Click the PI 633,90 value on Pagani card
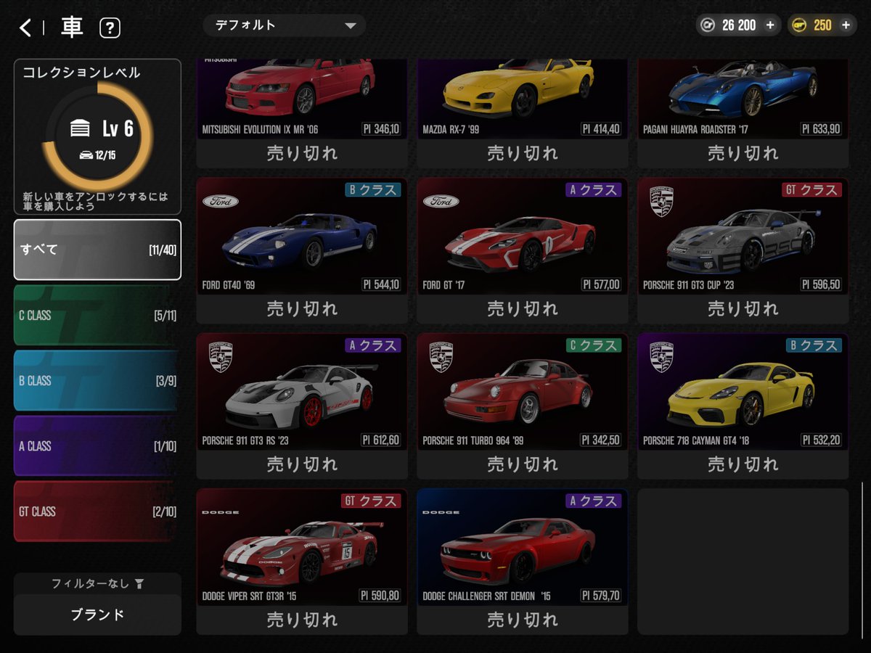Viewport: 871px width, 653px height. (x=822, y=129)
